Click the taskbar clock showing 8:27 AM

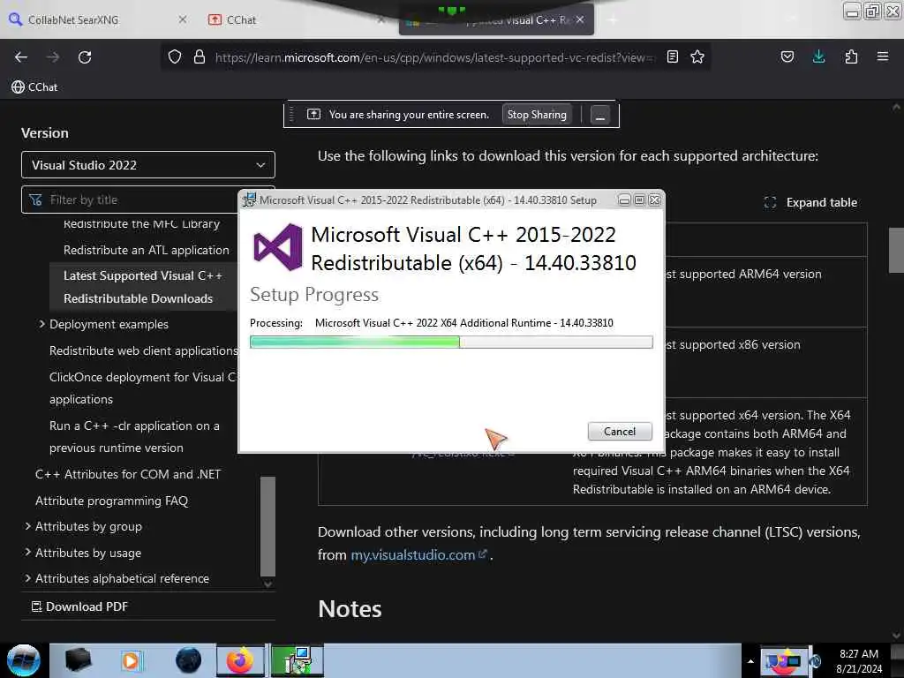(858, 660)
